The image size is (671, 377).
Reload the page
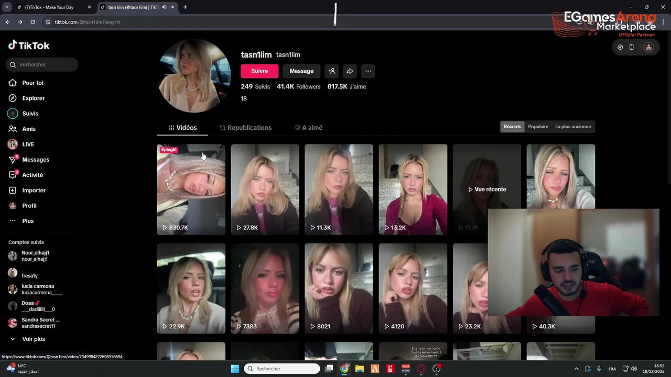click(x=33, y=22)
